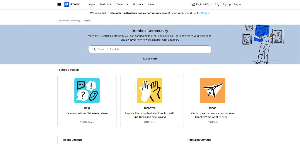Click the Ideas paper plane icon

[213, 90]
